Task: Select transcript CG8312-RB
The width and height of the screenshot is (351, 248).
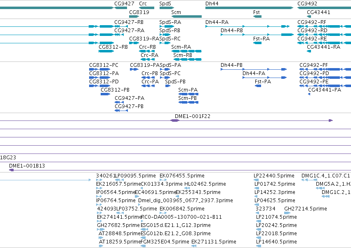Action: [106, 51]
